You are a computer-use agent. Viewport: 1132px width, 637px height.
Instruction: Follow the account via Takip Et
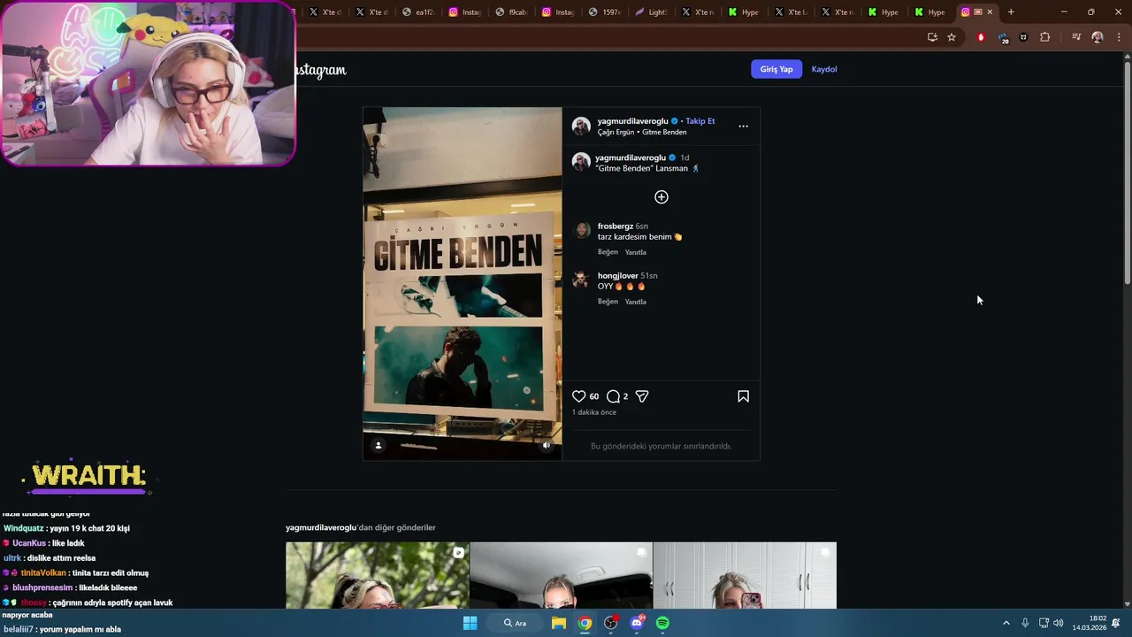click(x=700, y=121)
